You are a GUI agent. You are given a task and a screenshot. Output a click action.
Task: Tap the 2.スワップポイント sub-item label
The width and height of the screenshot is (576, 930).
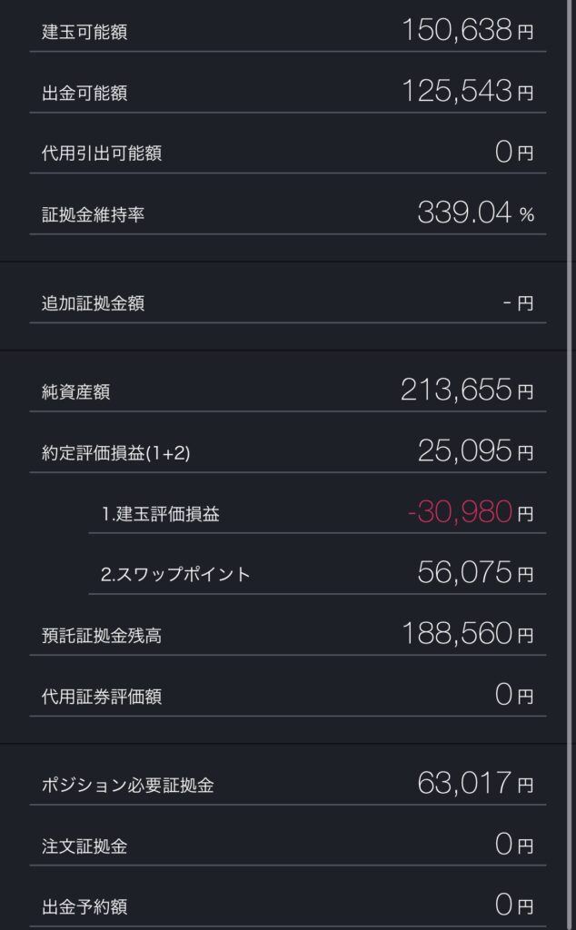(176, 575)
